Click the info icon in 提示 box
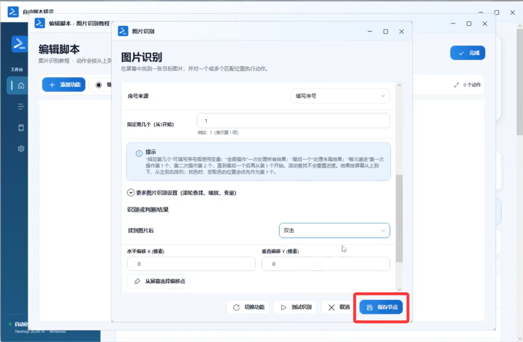 (x=139, y=153)
